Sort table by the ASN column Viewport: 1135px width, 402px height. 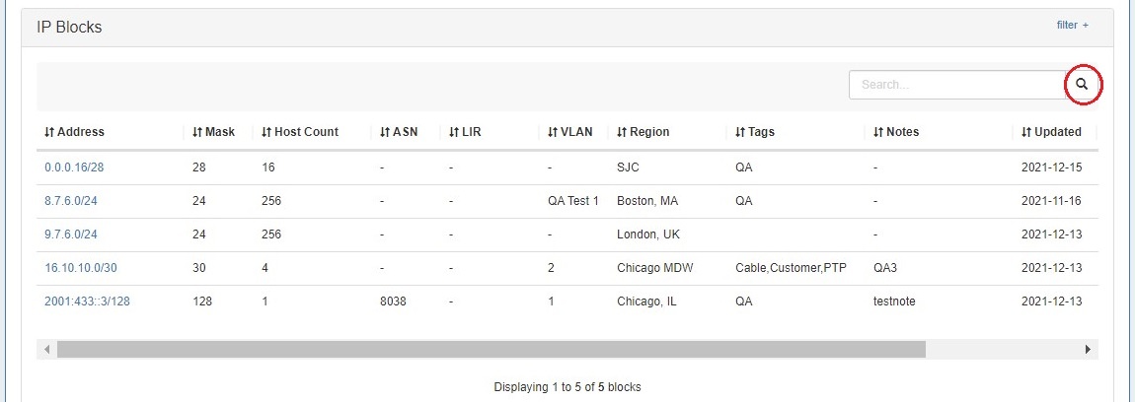tap(399, 132)
